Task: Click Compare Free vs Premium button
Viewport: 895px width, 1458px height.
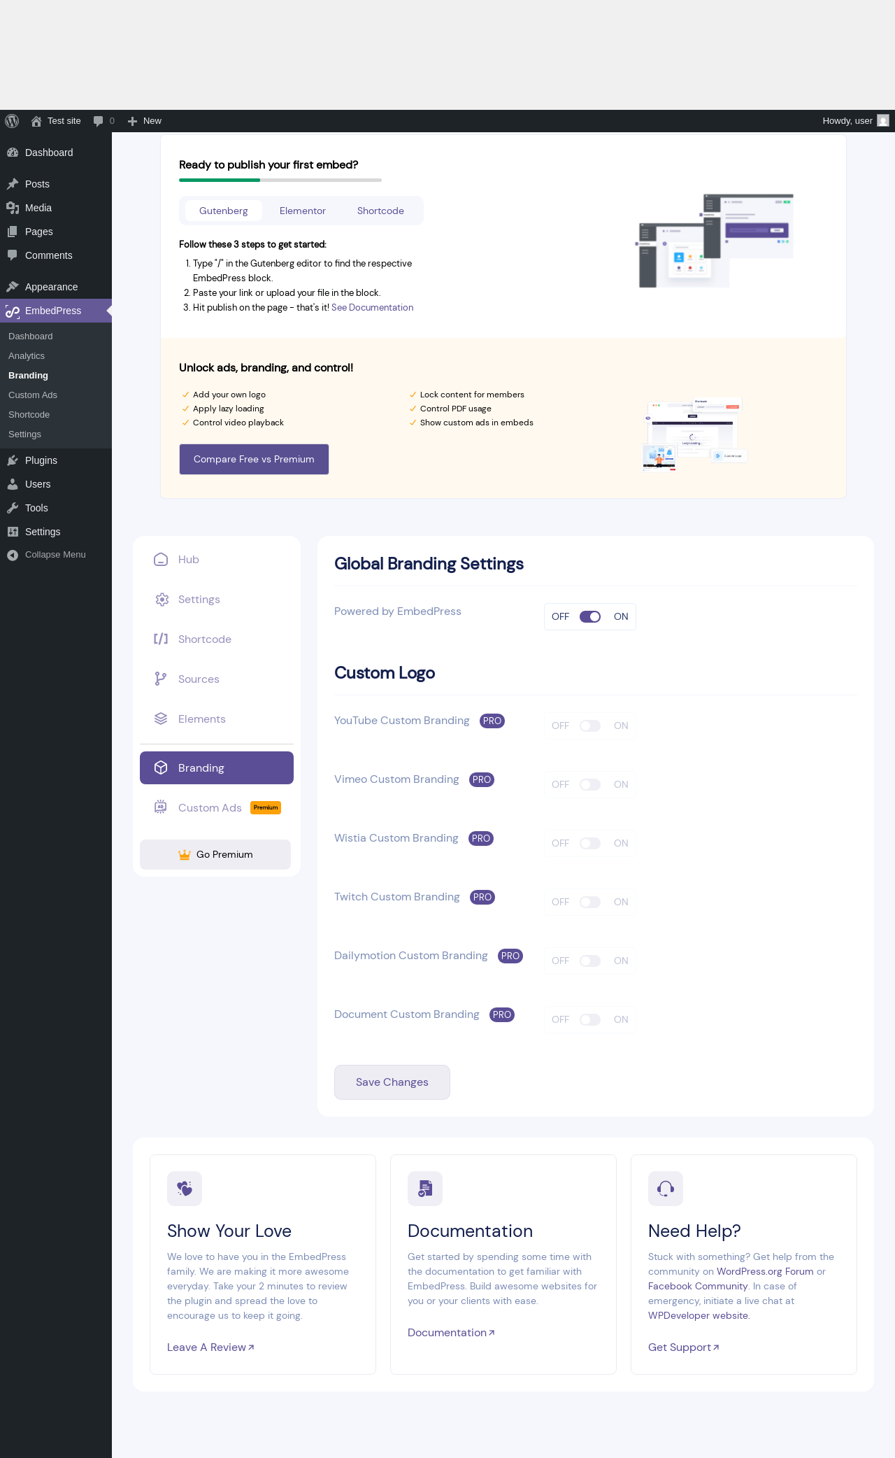Action: (254, 459)
